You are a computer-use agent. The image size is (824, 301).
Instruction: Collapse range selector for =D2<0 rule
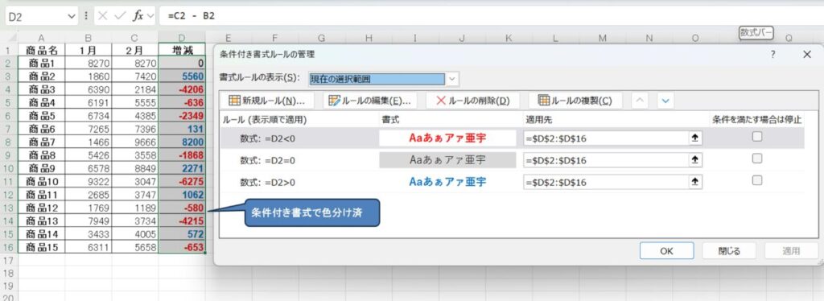(x=695, y=138)
